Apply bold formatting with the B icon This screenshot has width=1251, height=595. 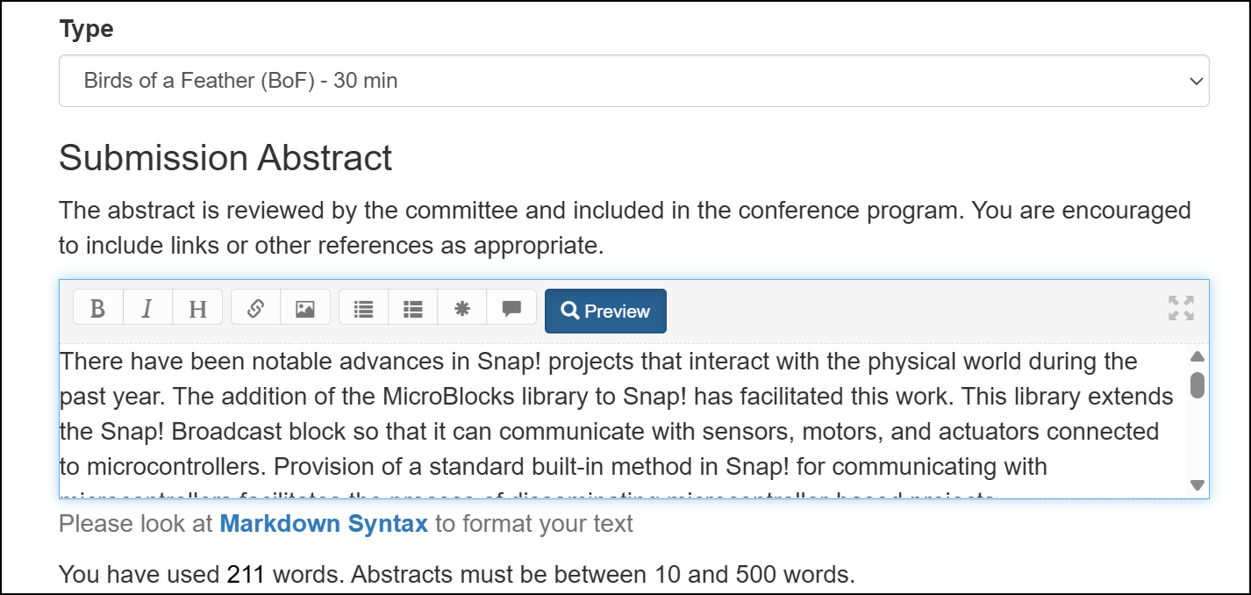[98, 308]
